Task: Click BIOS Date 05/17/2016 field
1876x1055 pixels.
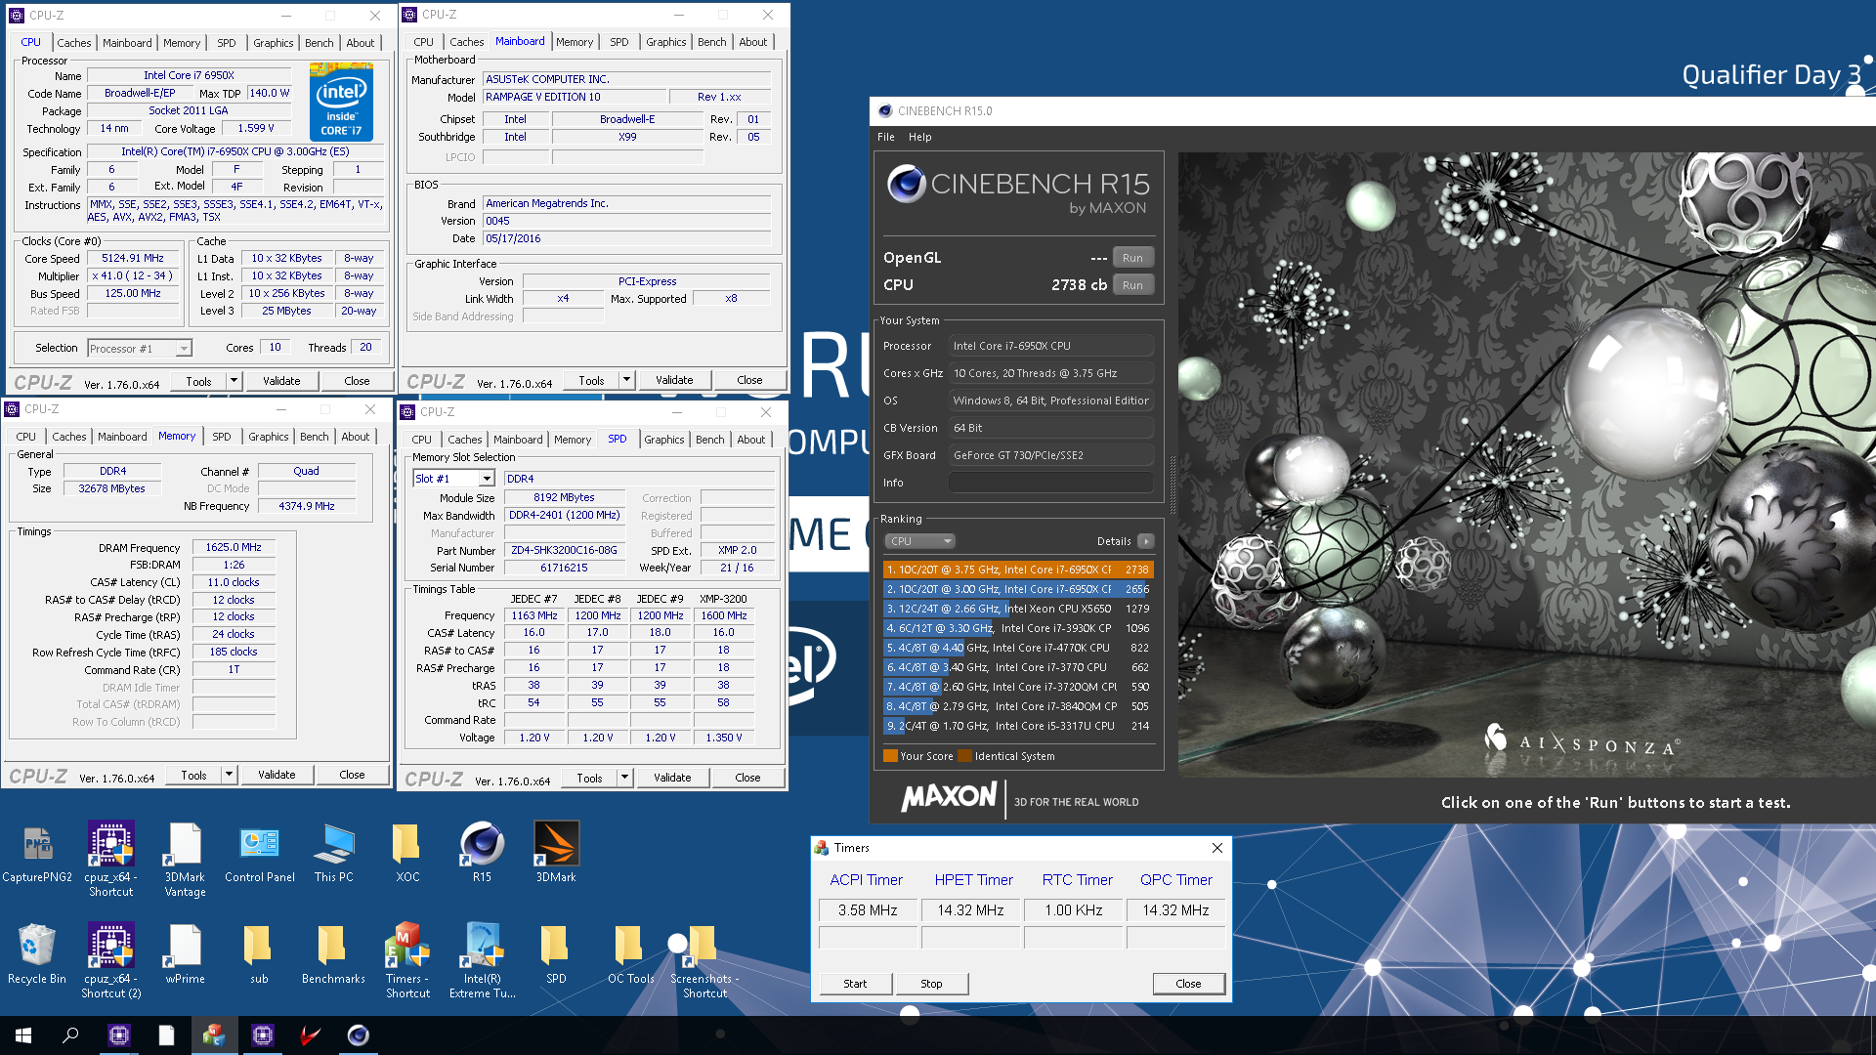Action: point(625,238)
